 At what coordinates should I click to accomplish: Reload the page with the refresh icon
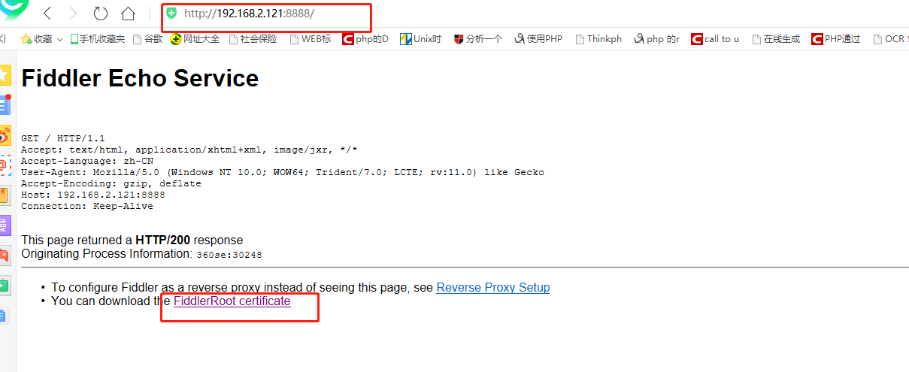101,14
